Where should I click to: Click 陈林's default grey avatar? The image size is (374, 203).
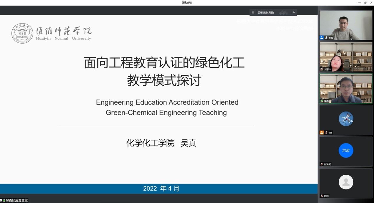[x=346, y=182]
